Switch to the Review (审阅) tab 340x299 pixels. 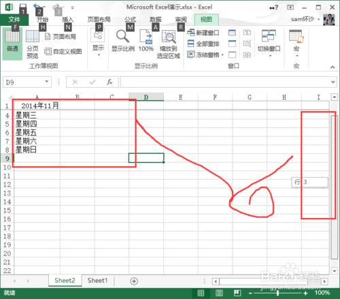click(181, 20)
